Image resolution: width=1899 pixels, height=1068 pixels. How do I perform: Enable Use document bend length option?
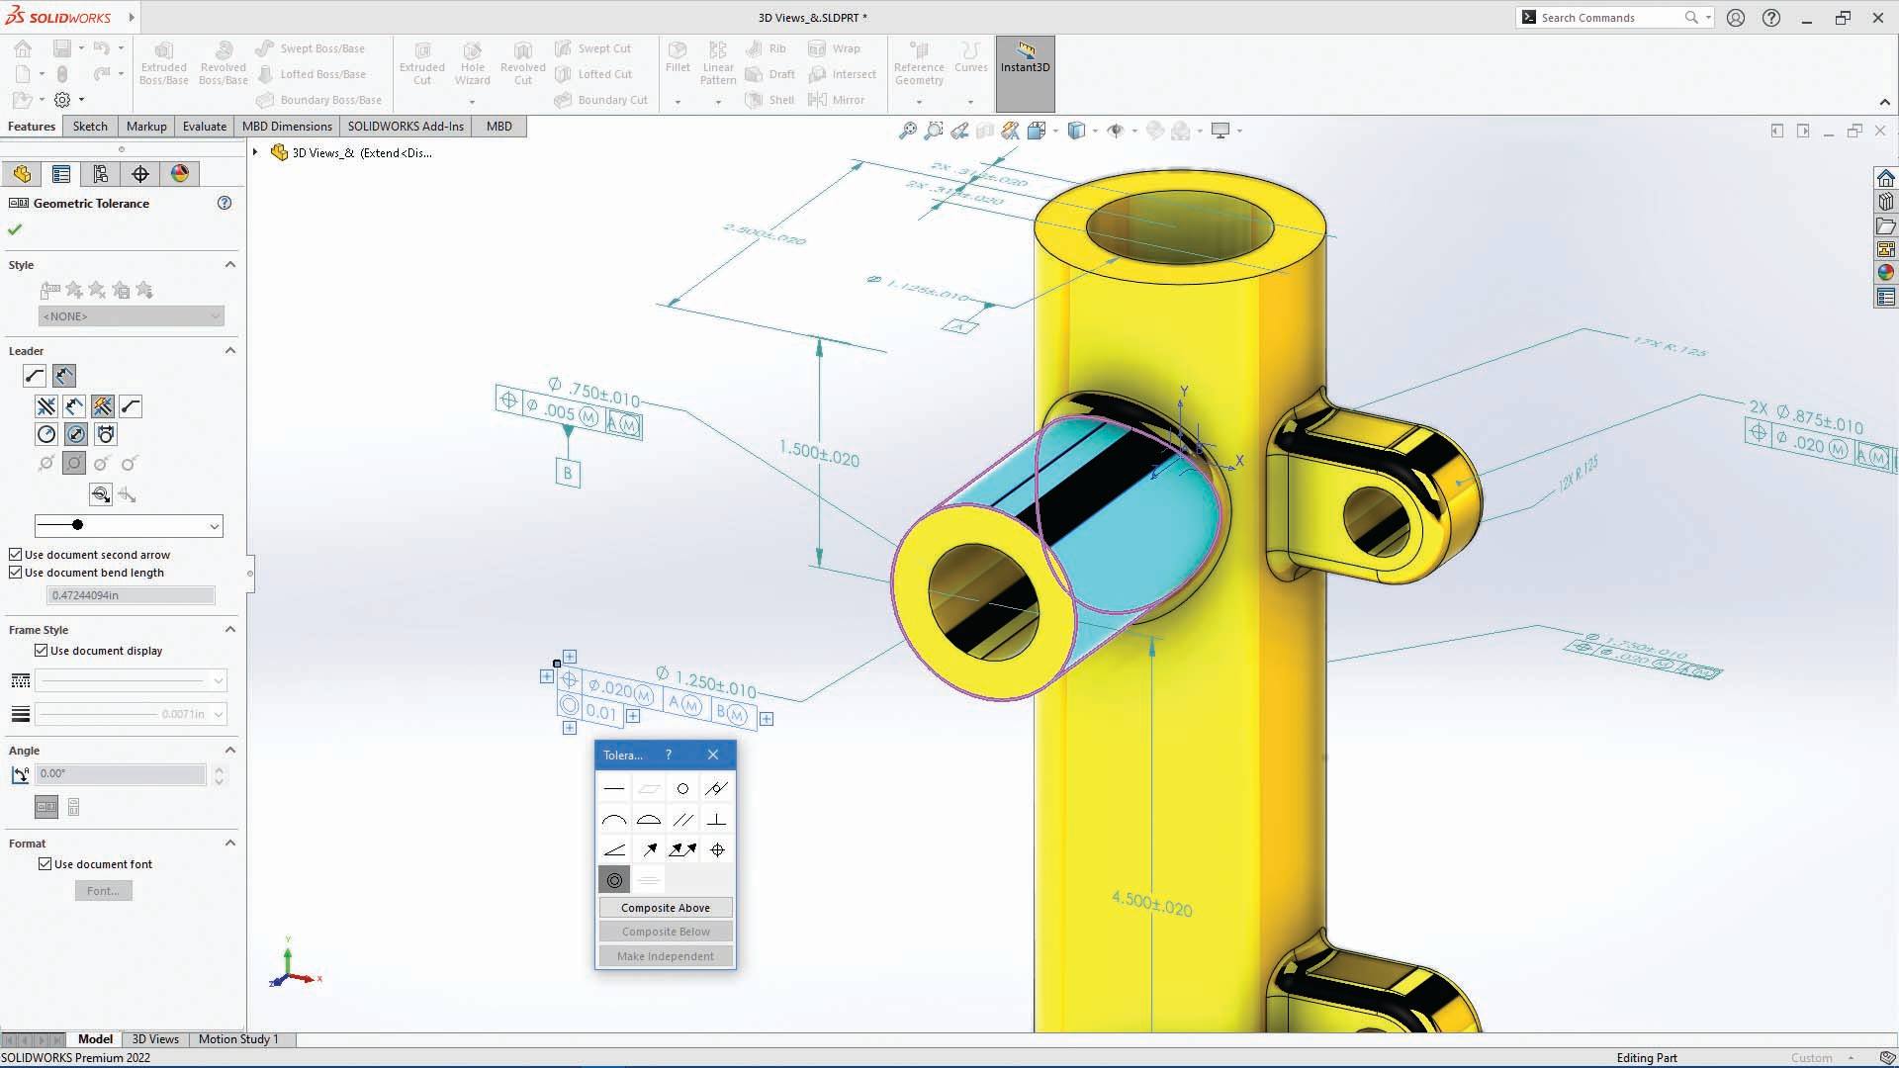point(16,572)
